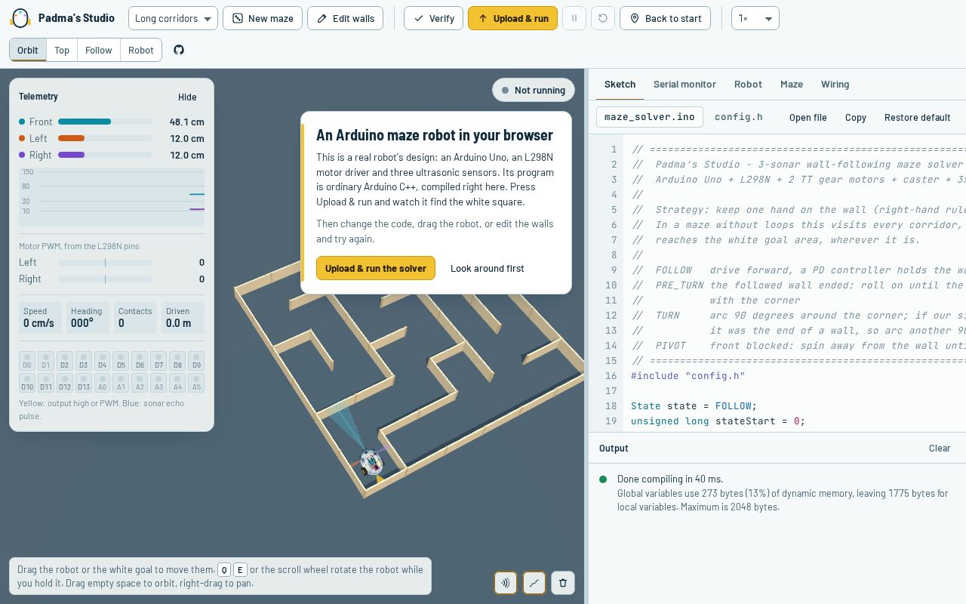The image size is (966, 604).
Task: Open the Sketch tab
Action: tap(620, 84)
